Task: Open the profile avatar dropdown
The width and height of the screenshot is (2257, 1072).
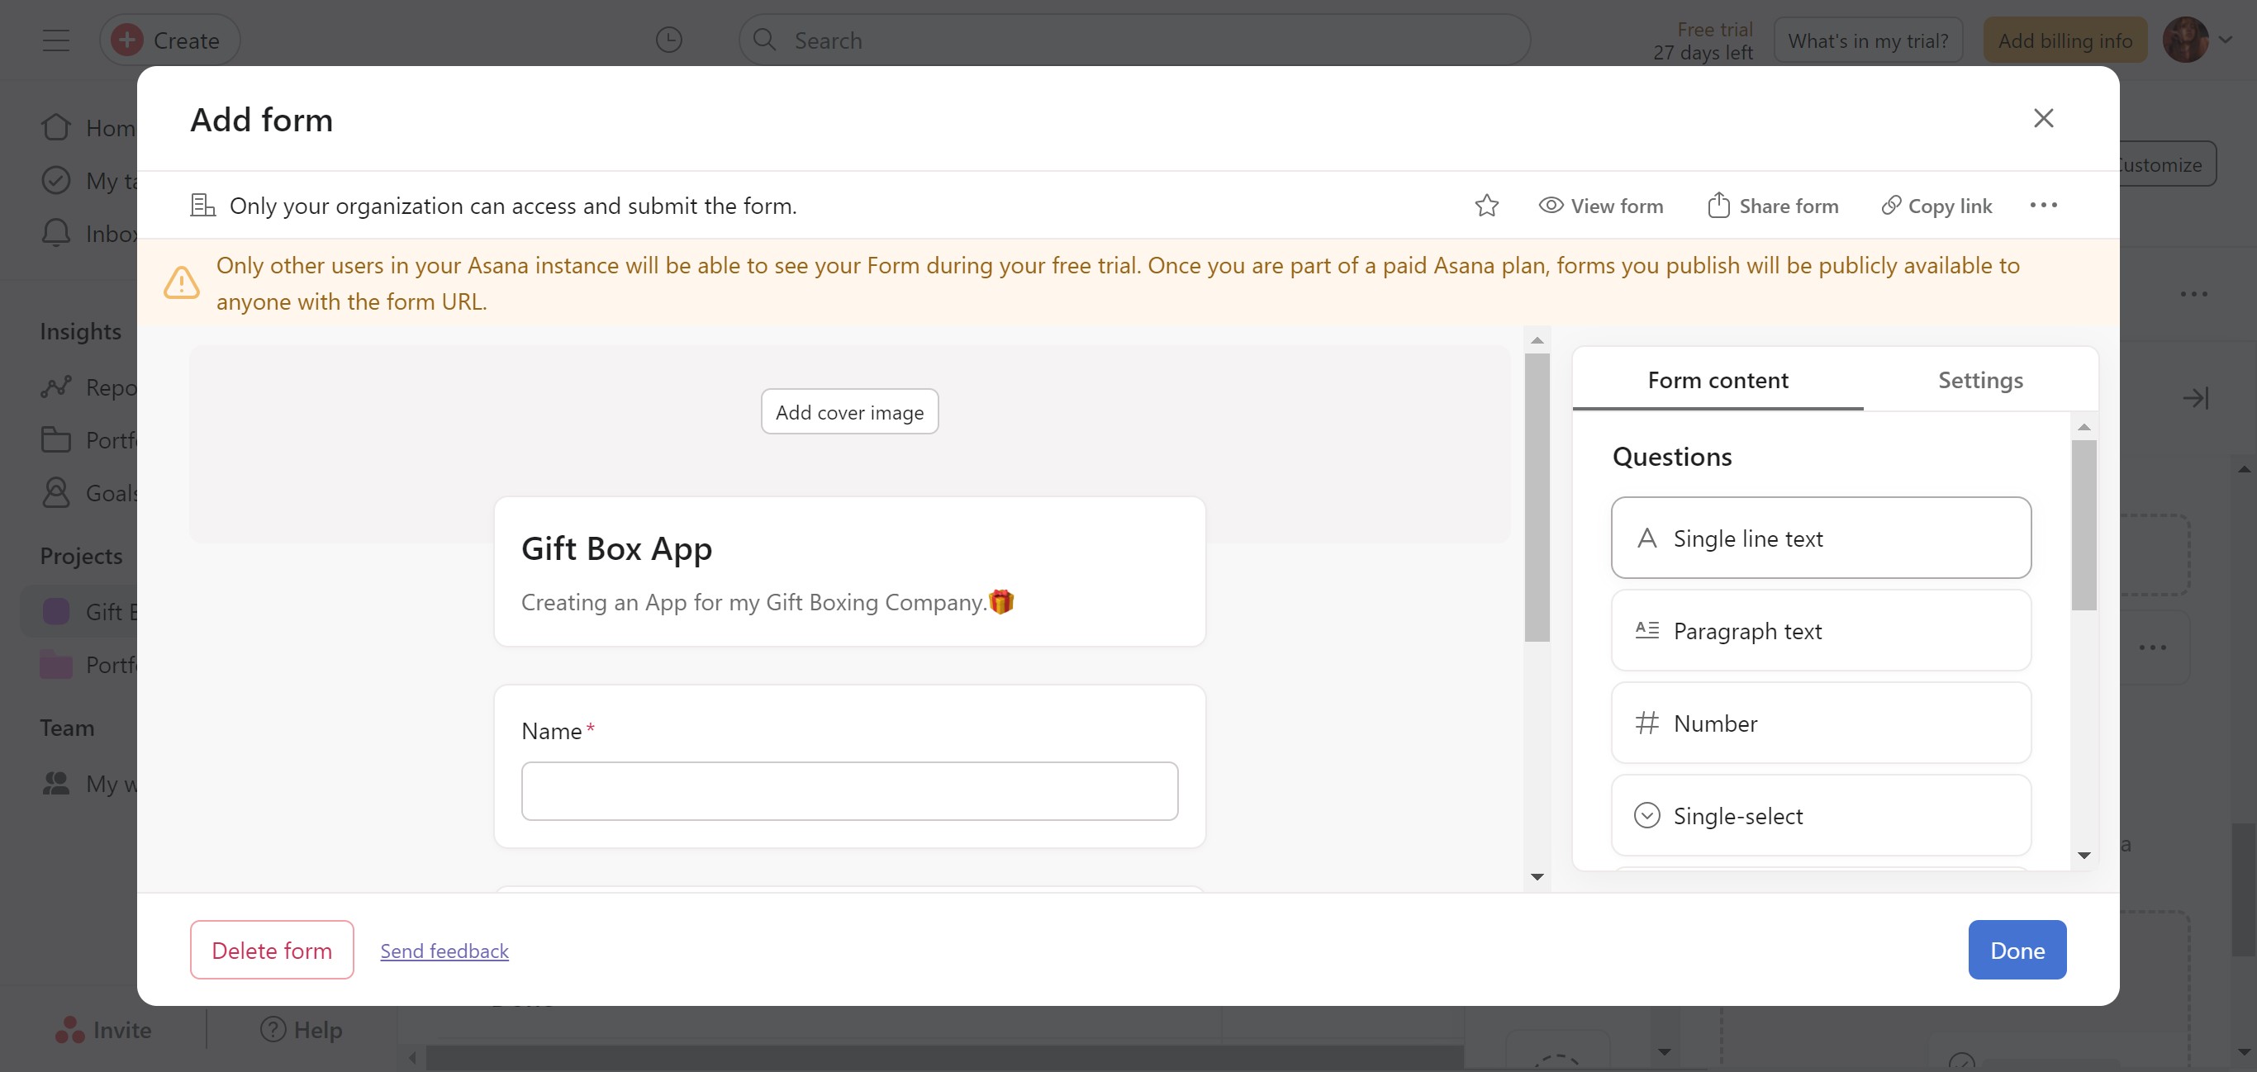Action: (x=2197, y=40)
